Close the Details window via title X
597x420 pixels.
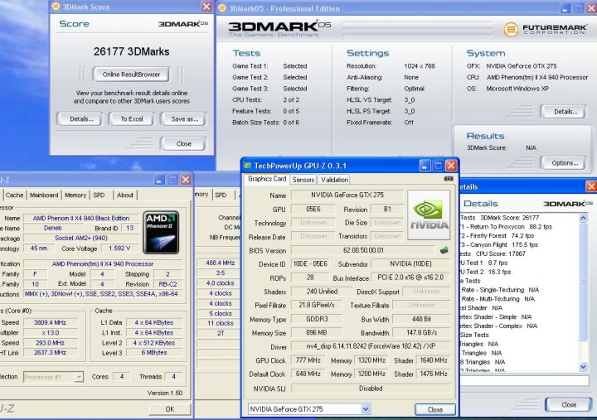pos(591,186)
